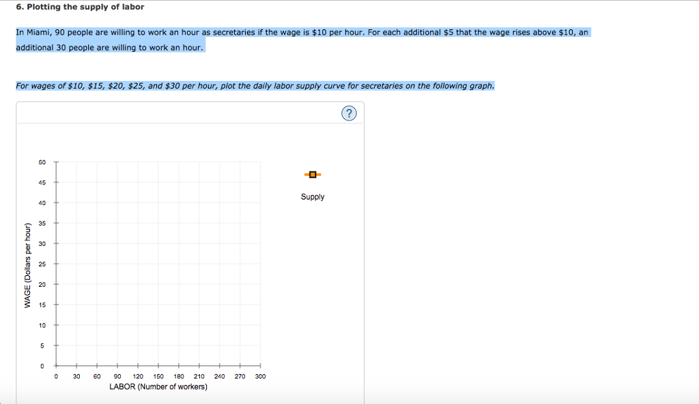This screenshot has height=404, width=699.
Task: Click graph intersection at 90 workers, $10 wage
Action: coord(117,325)
